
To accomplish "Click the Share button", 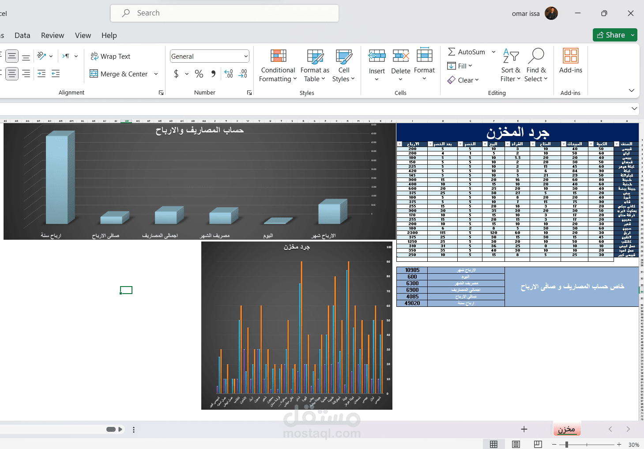I will (611, 35).
